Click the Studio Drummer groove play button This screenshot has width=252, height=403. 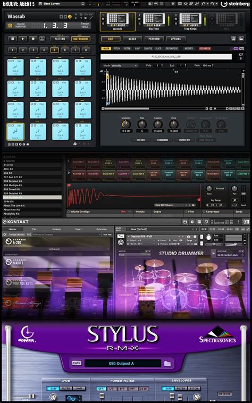[x=213, y=254]
